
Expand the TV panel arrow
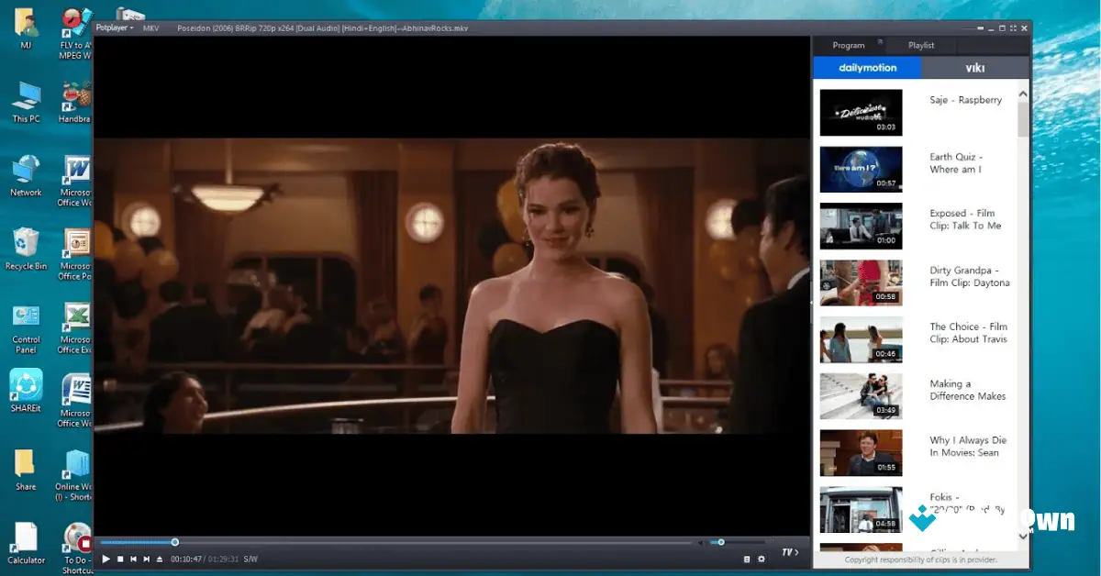[795, 554]
